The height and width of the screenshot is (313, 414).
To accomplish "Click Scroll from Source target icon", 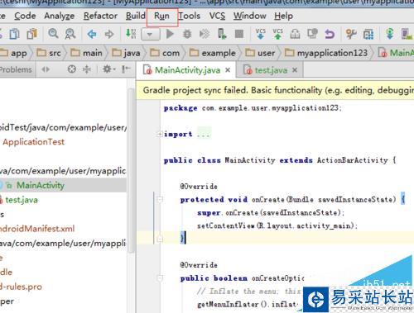I will point(72,69).
